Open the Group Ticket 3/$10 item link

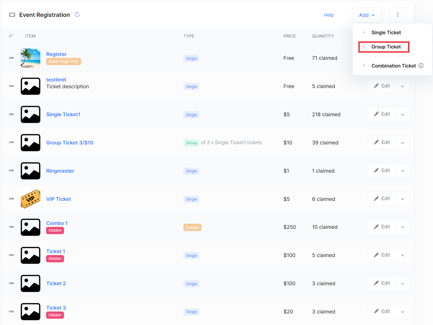(70, 143)
